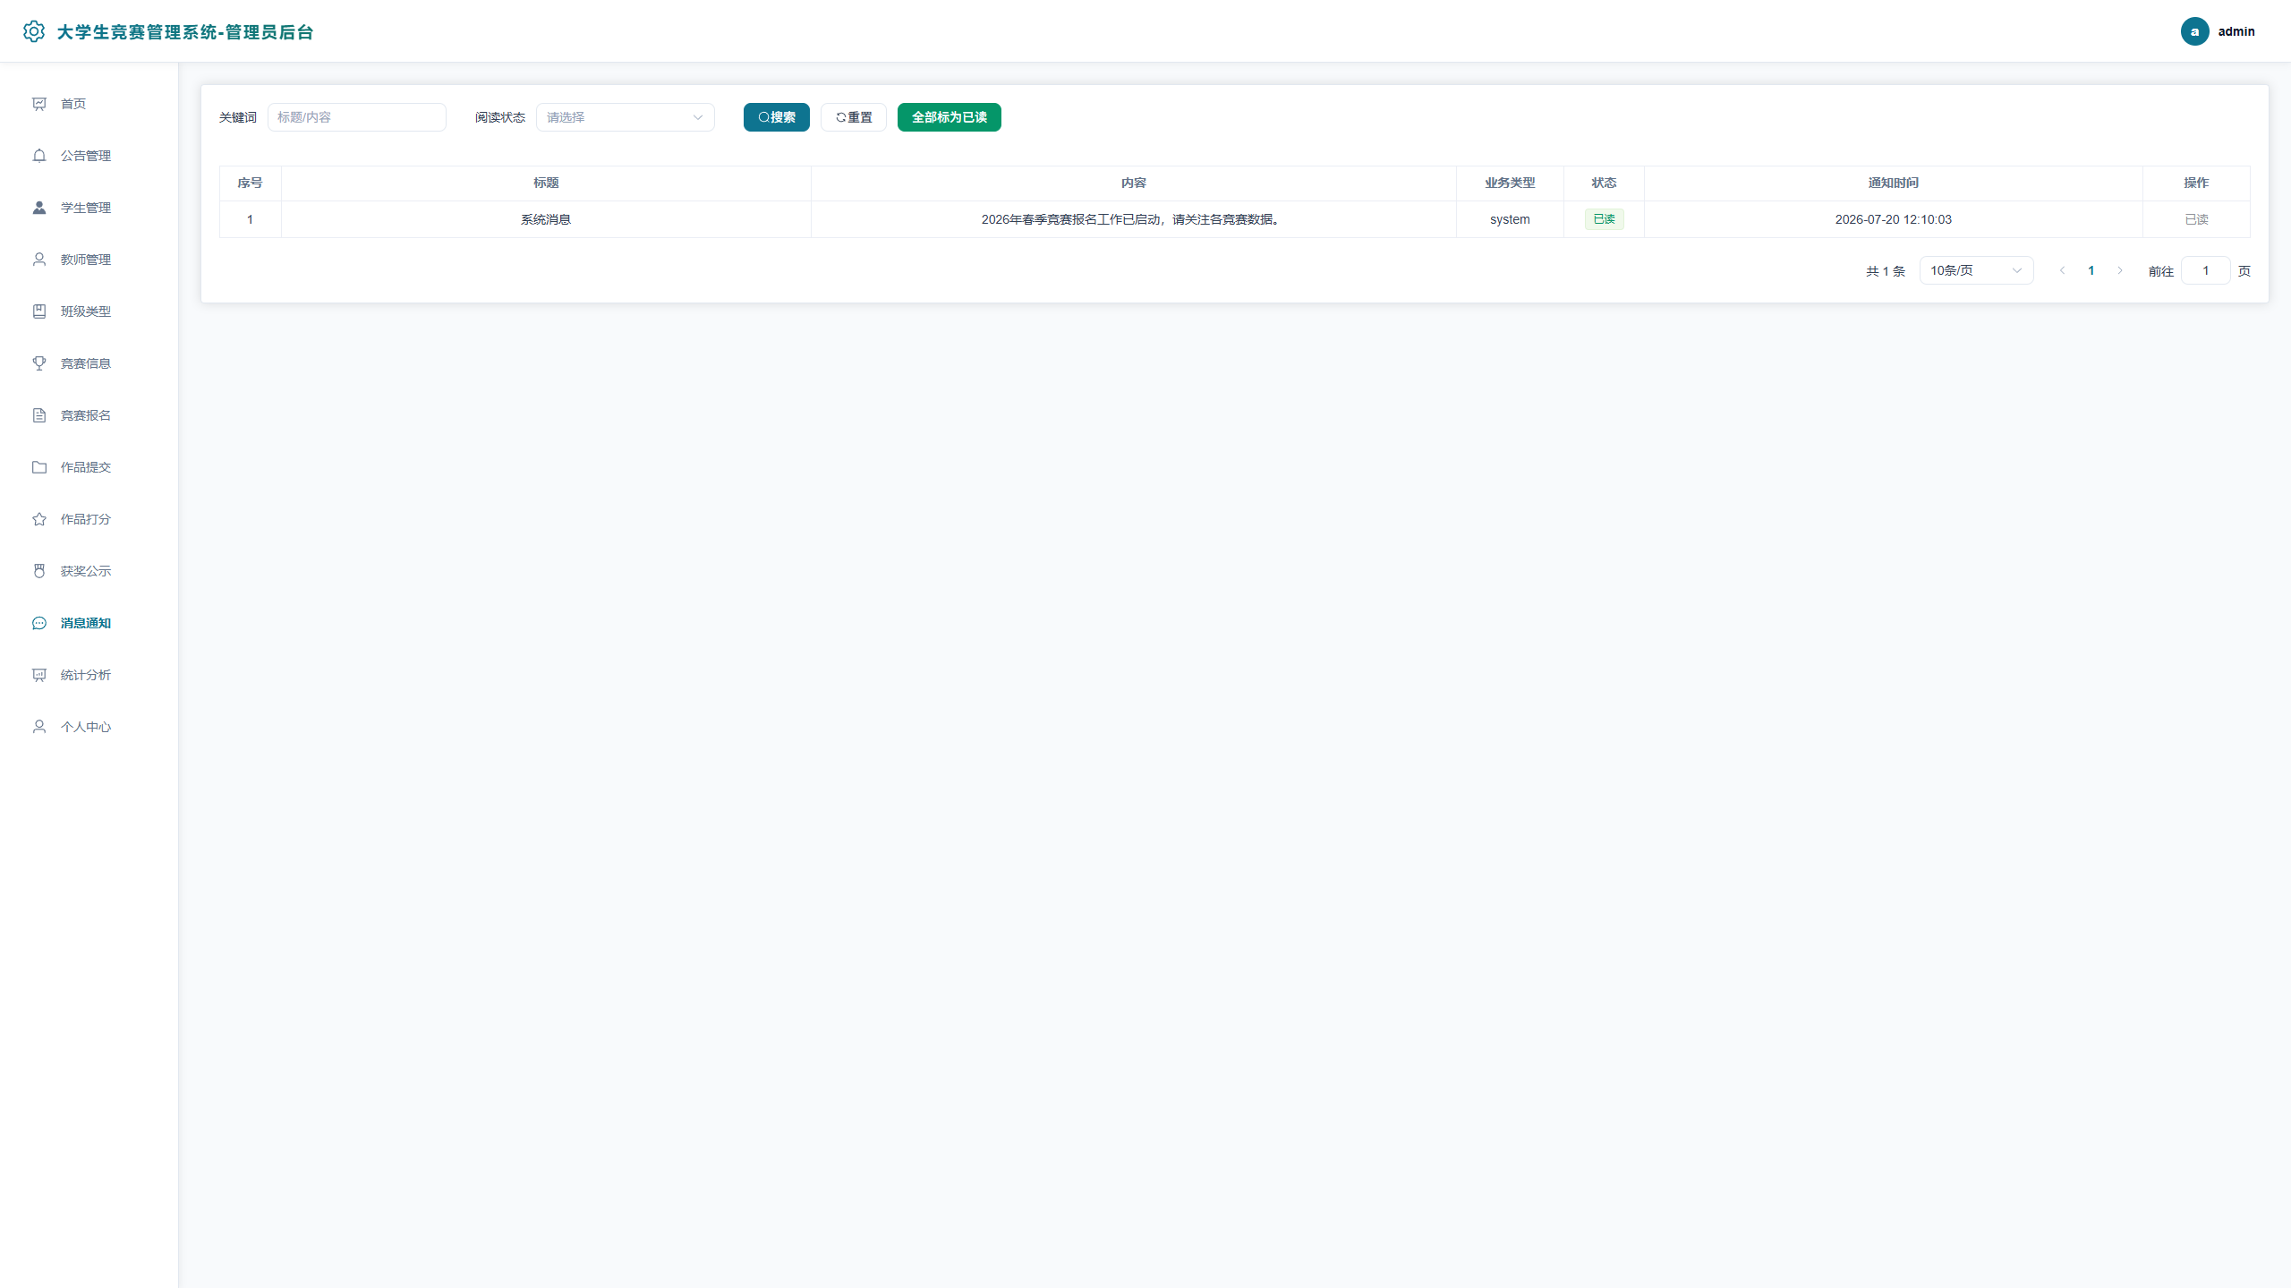Click the next page arrow in pagination

2119,270
